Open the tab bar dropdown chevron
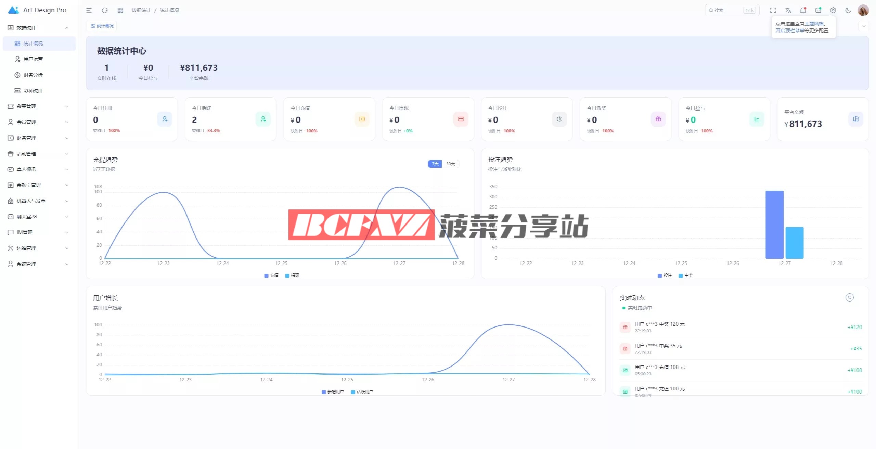 [863, 26]
